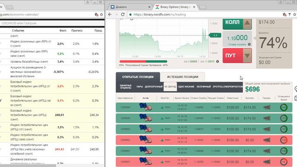The height and width of the screenshot is (167, 297).
Task: Select the ПАРЫ filter
Action: (140, 87)
